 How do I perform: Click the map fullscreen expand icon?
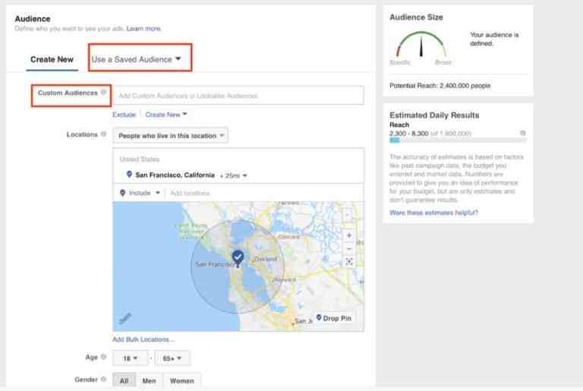pos(348,261)
